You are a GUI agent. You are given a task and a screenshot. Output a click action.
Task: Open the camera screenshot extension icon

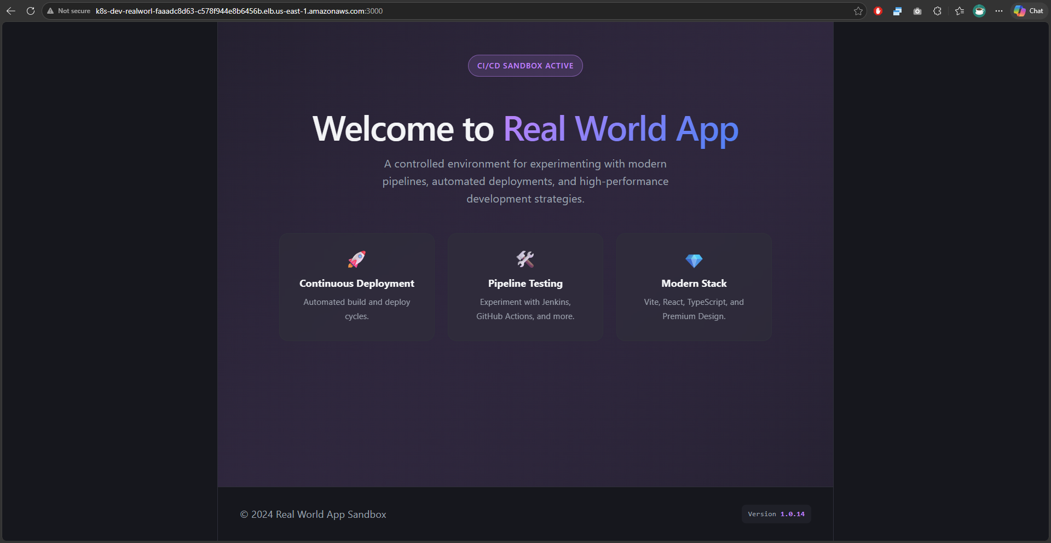tap(917, 11)
